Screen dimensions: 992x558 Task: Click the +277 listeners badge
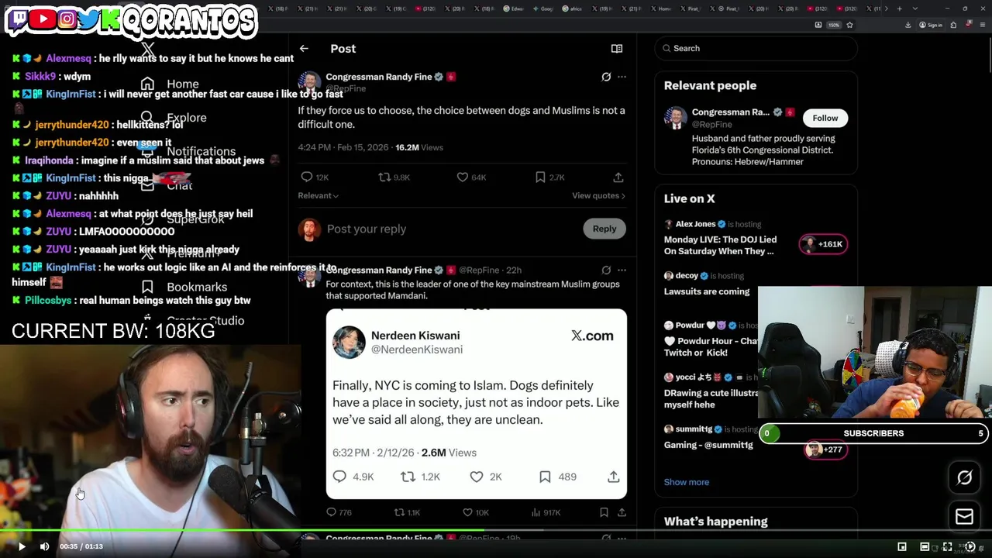tap(825, 449)
